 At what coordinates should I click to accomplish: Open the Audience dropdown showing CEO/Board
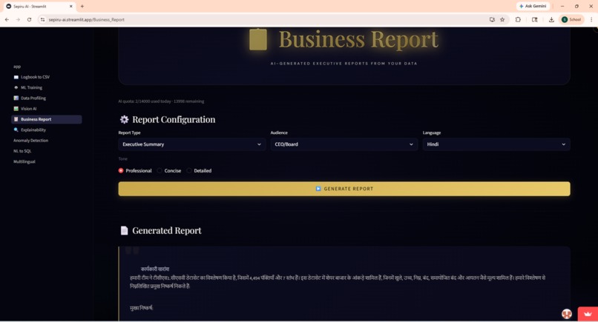tap(344, 144)
